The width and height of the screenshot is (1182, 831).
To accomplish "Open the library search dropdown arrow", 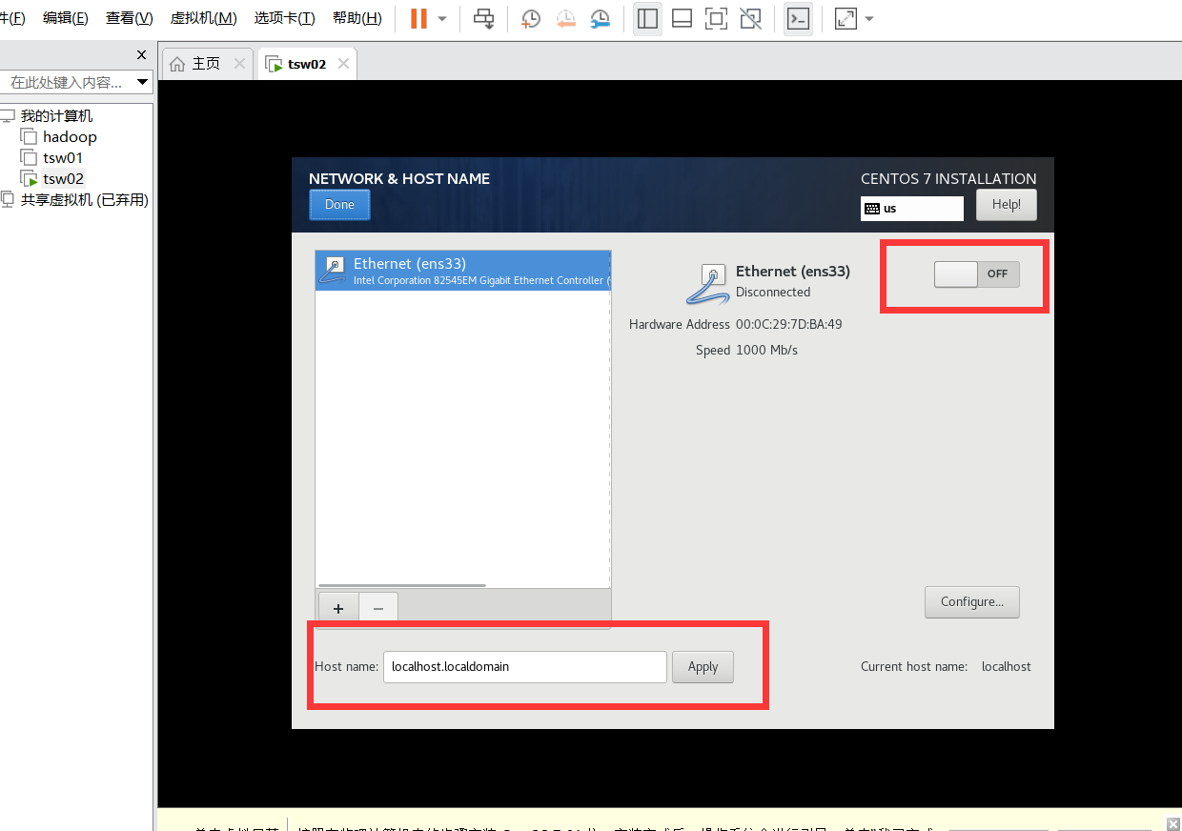I will [143, 82].
